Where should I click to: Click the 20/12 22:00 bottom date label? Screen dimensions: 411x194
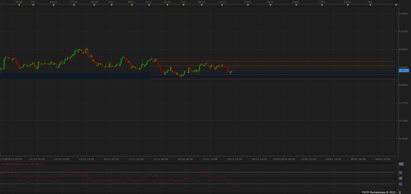tap(234, 159)
